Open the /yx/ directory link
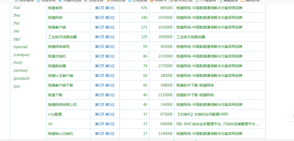 tap(17, 86)
